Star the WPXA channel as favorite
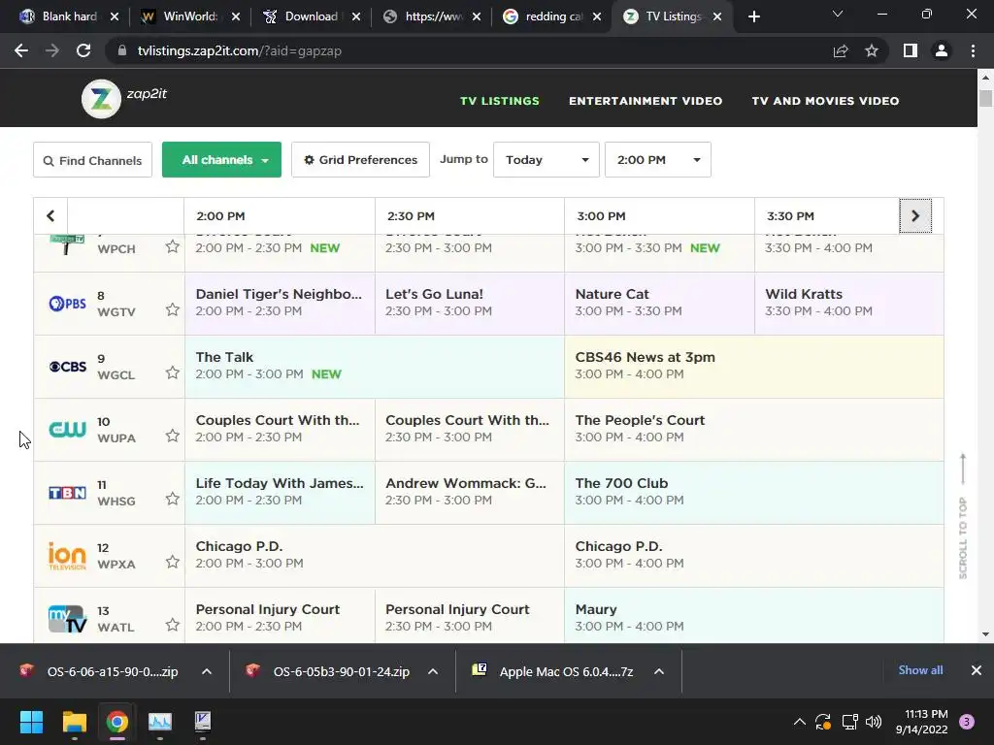This screenshot has height=745, width=994. (173, 562)
